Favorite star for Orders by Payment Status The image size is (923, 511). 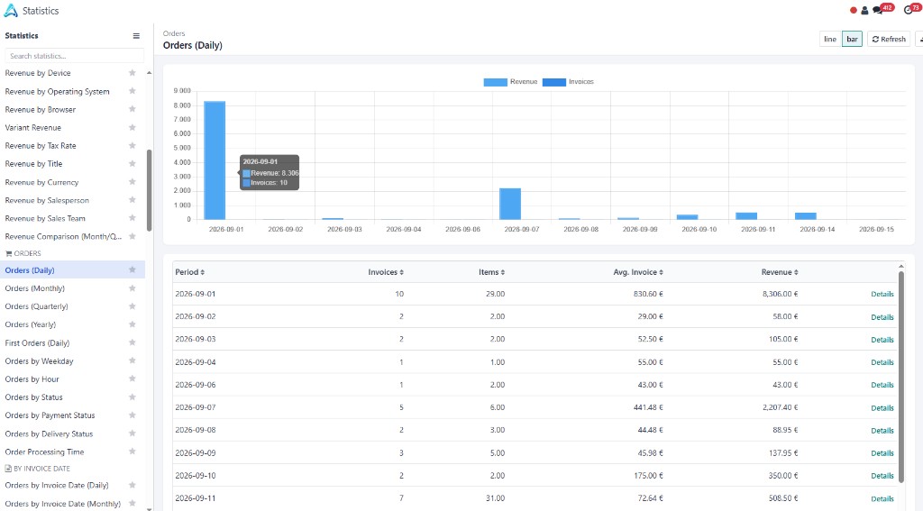132,415
